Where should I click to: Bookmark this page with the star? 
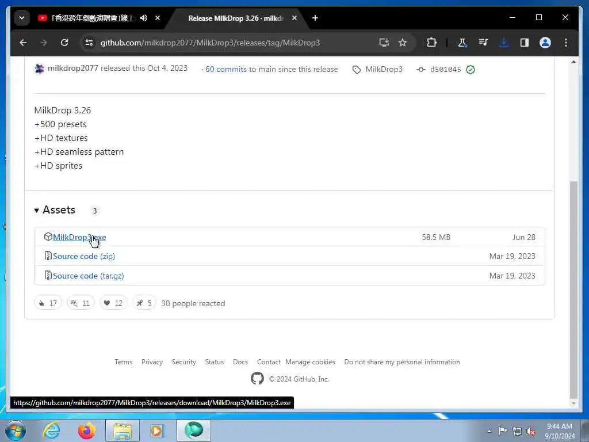point(403,43)
